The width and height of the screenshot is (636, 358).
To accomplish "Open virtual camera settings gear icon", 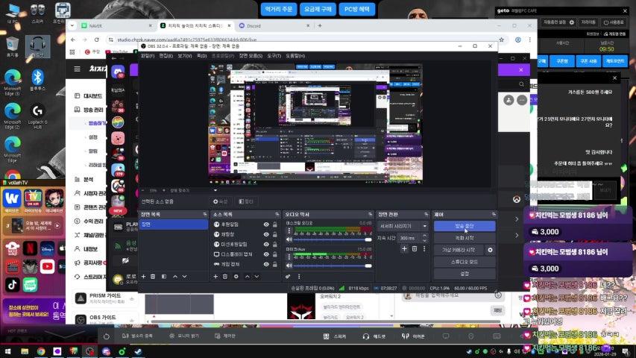I will point(489,250).
